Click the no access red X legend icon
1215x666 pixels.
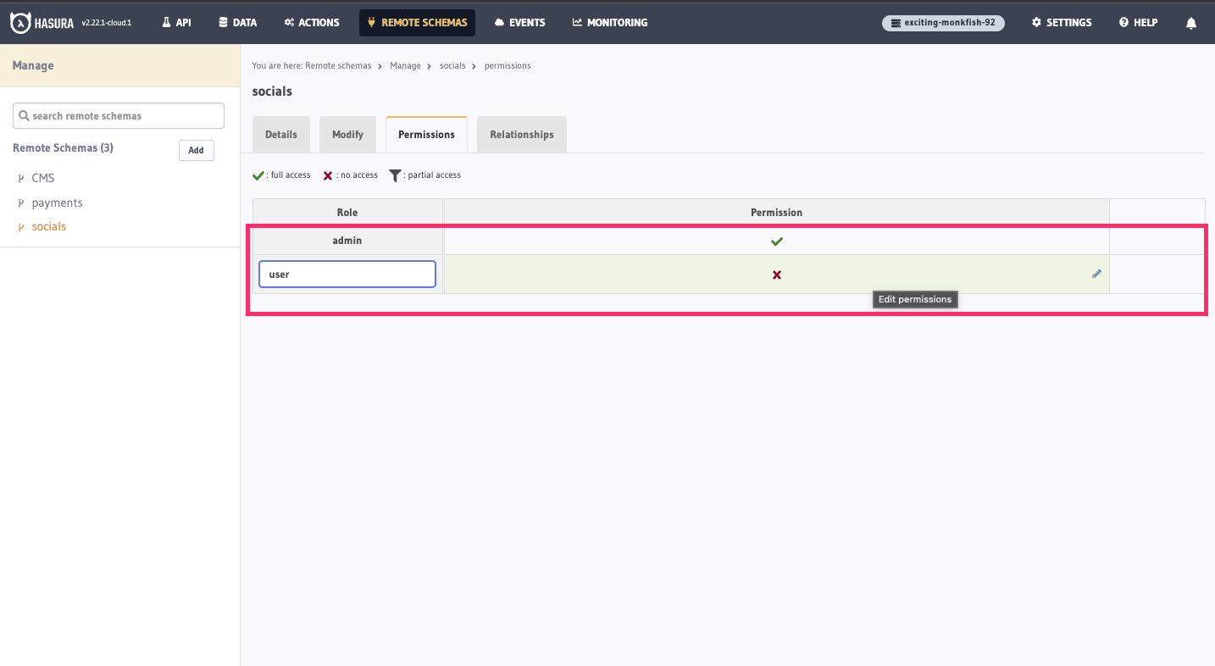point(328,175)
